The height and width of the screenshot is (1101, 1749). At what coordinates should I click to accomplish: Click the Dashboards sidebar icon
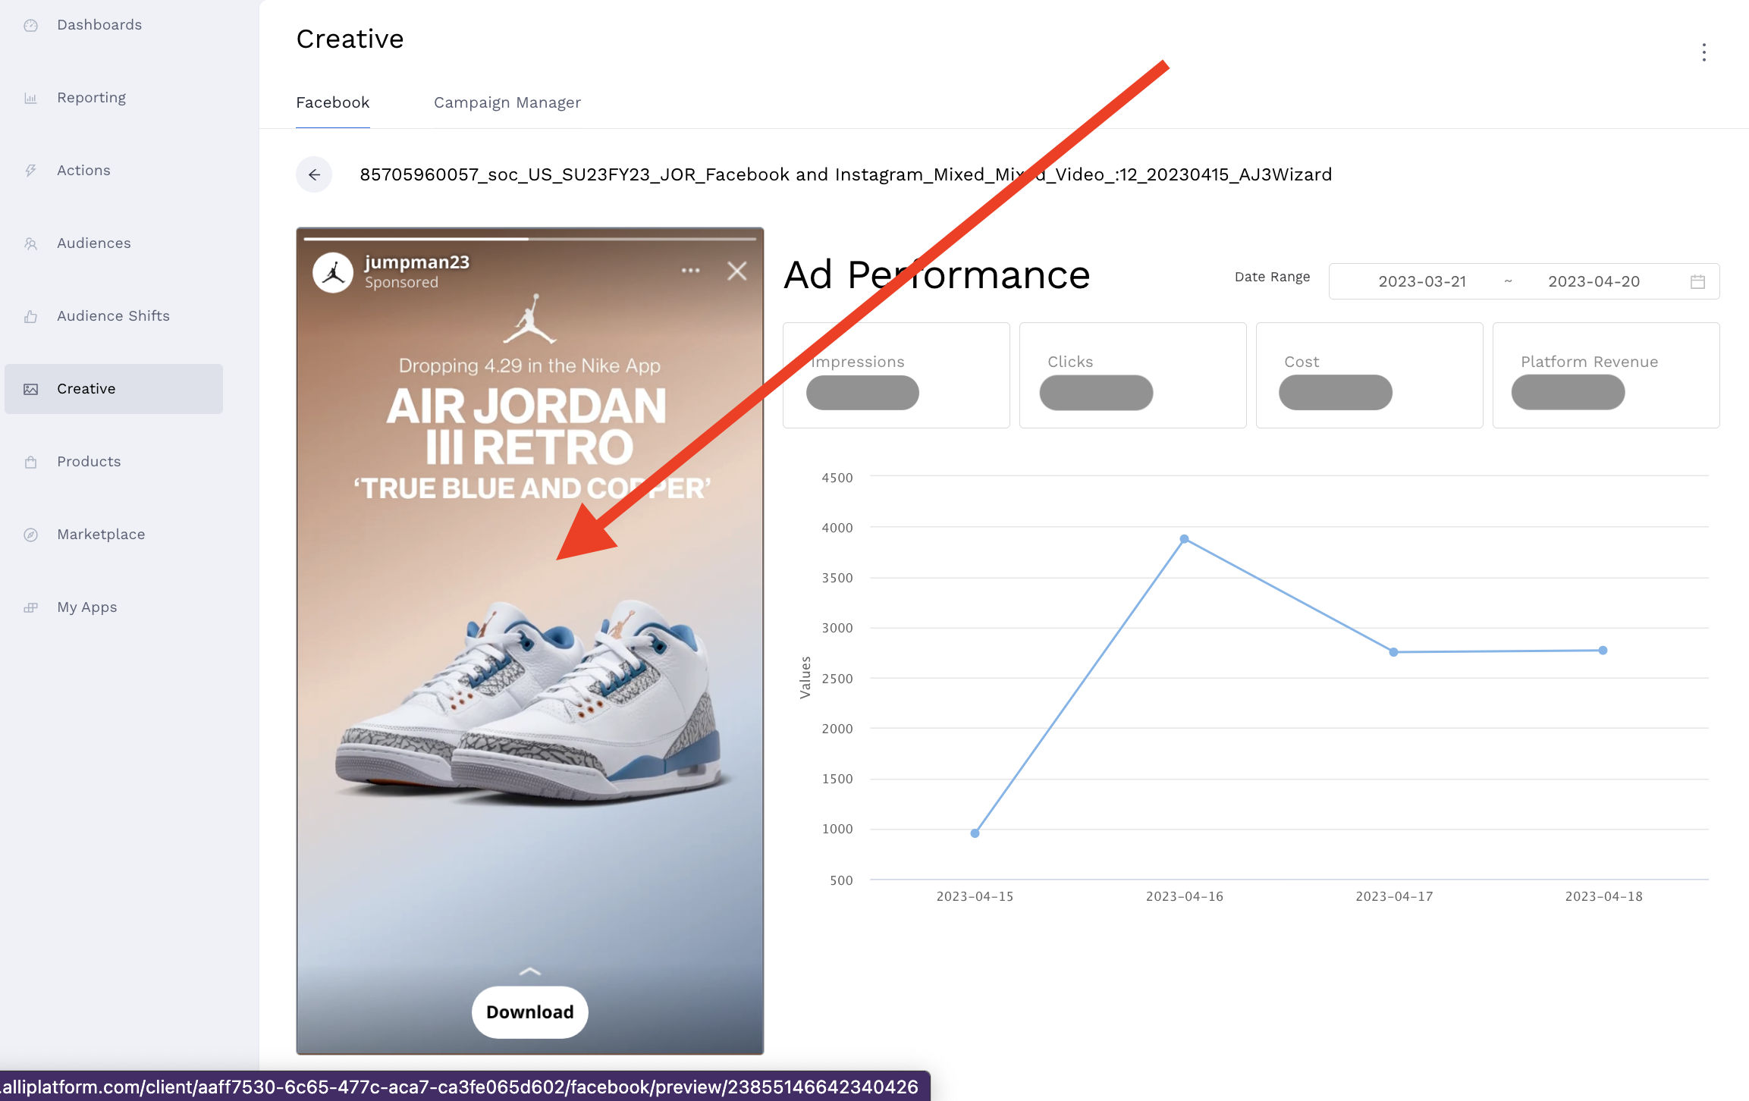tap(30, 25)
